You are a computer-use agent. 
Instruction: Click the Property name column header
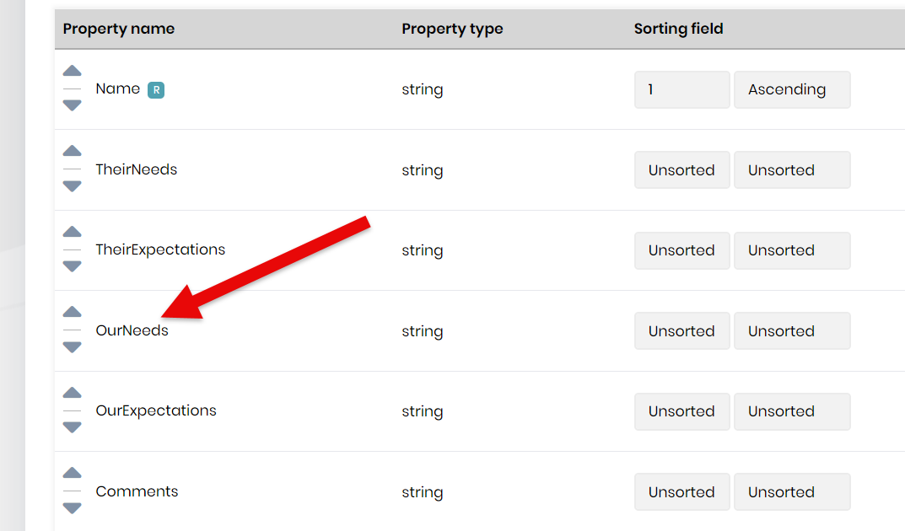(x=119, y=29)
